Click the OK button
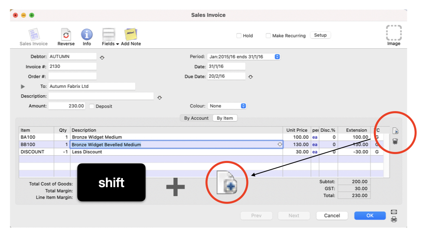Viewport: 422px width, 239px height. (370, 216)
